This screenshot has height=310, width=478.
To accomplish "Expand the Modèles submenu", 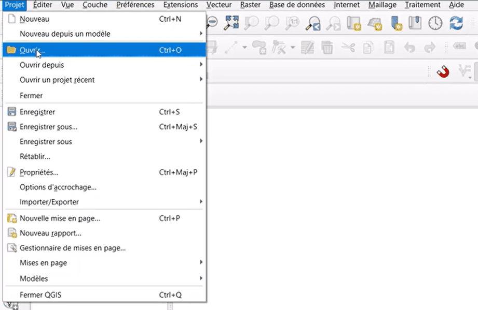I will tap(104, 278).
